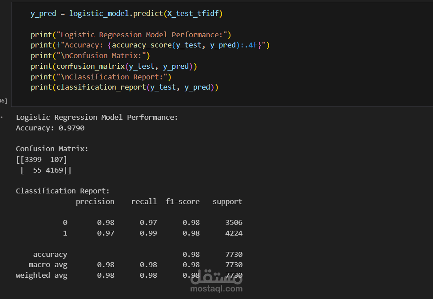Place cursor on the y_pred assignment line
This screenshot has height=299, width=433.
(x=43, y=13)
